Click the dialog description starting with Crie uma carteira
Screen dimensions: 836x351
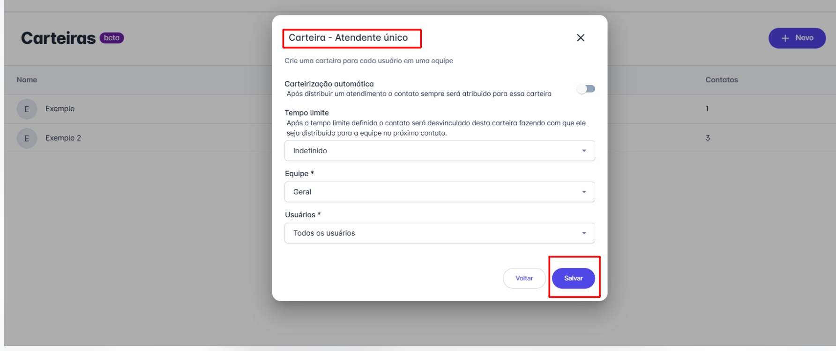(368, 61)
